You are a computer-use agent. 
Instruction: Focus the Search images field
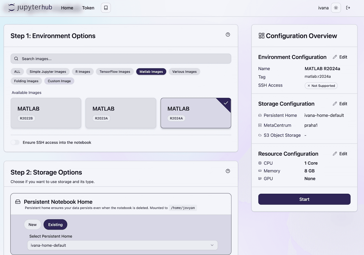(x=121, y=59)
